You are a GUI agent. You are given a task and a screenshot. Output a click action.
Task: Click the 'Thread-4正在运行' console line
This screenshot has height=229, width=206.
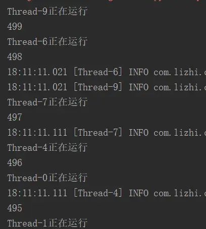point(47,147)
